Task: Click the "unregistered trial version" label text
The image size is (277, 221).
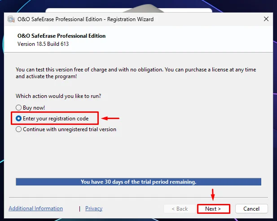Action: [x=87, y=129]
